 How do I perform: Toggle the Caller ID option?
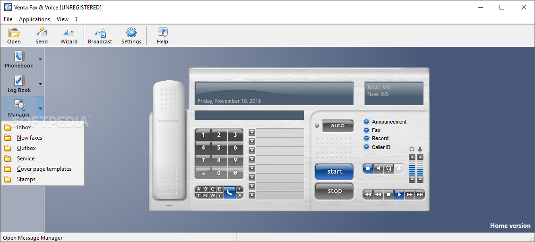(x=367, y=147)
